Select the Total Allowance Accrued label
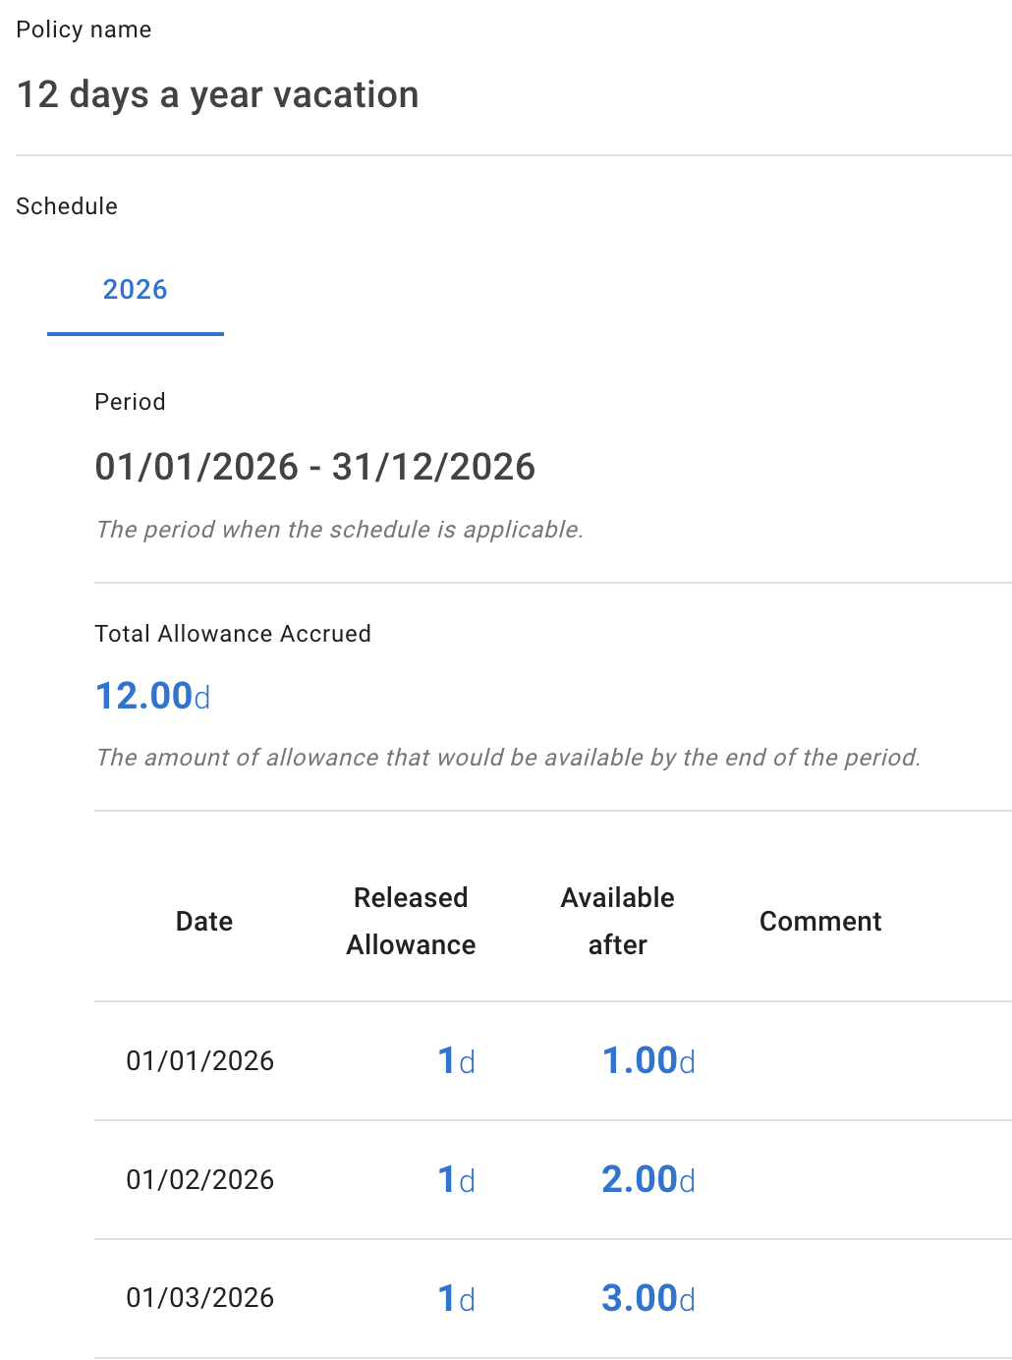 point(233,634)
